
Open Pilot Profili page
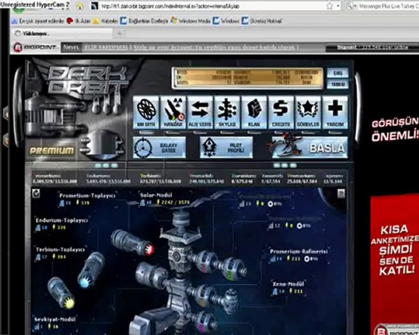click(x=226, y=147)
